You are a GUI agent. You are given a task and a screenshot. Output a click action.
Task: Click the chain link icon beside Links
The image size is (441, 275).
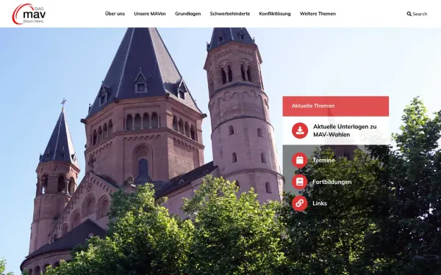(300, 203)
